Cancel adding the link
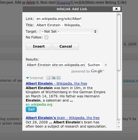Viewport: 138px width, 140px height. [66, 46]
